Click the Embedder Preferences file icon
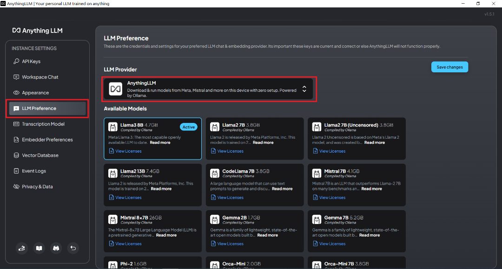The height and width of the screenshot is (269, 502). (x=16, y=140)
